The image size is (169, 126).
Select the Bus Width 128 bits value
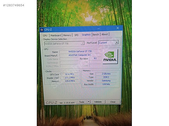click(106, 84)
